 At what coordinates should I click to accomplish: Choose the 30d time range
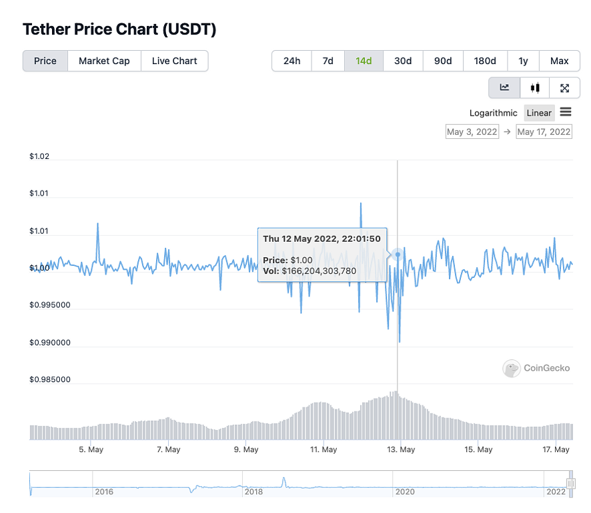pos(403,61)
